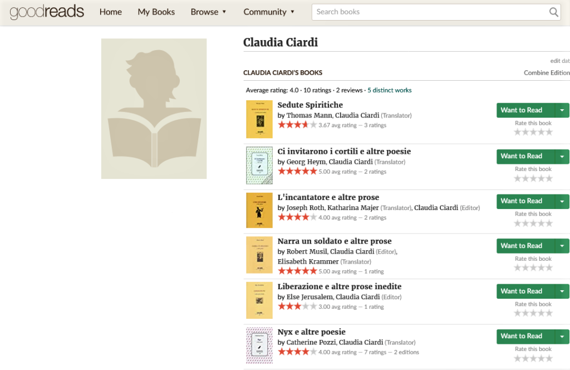Go to My Books
Image resolution: width=570 pixels, height=370 pixels.
(156, 12)
